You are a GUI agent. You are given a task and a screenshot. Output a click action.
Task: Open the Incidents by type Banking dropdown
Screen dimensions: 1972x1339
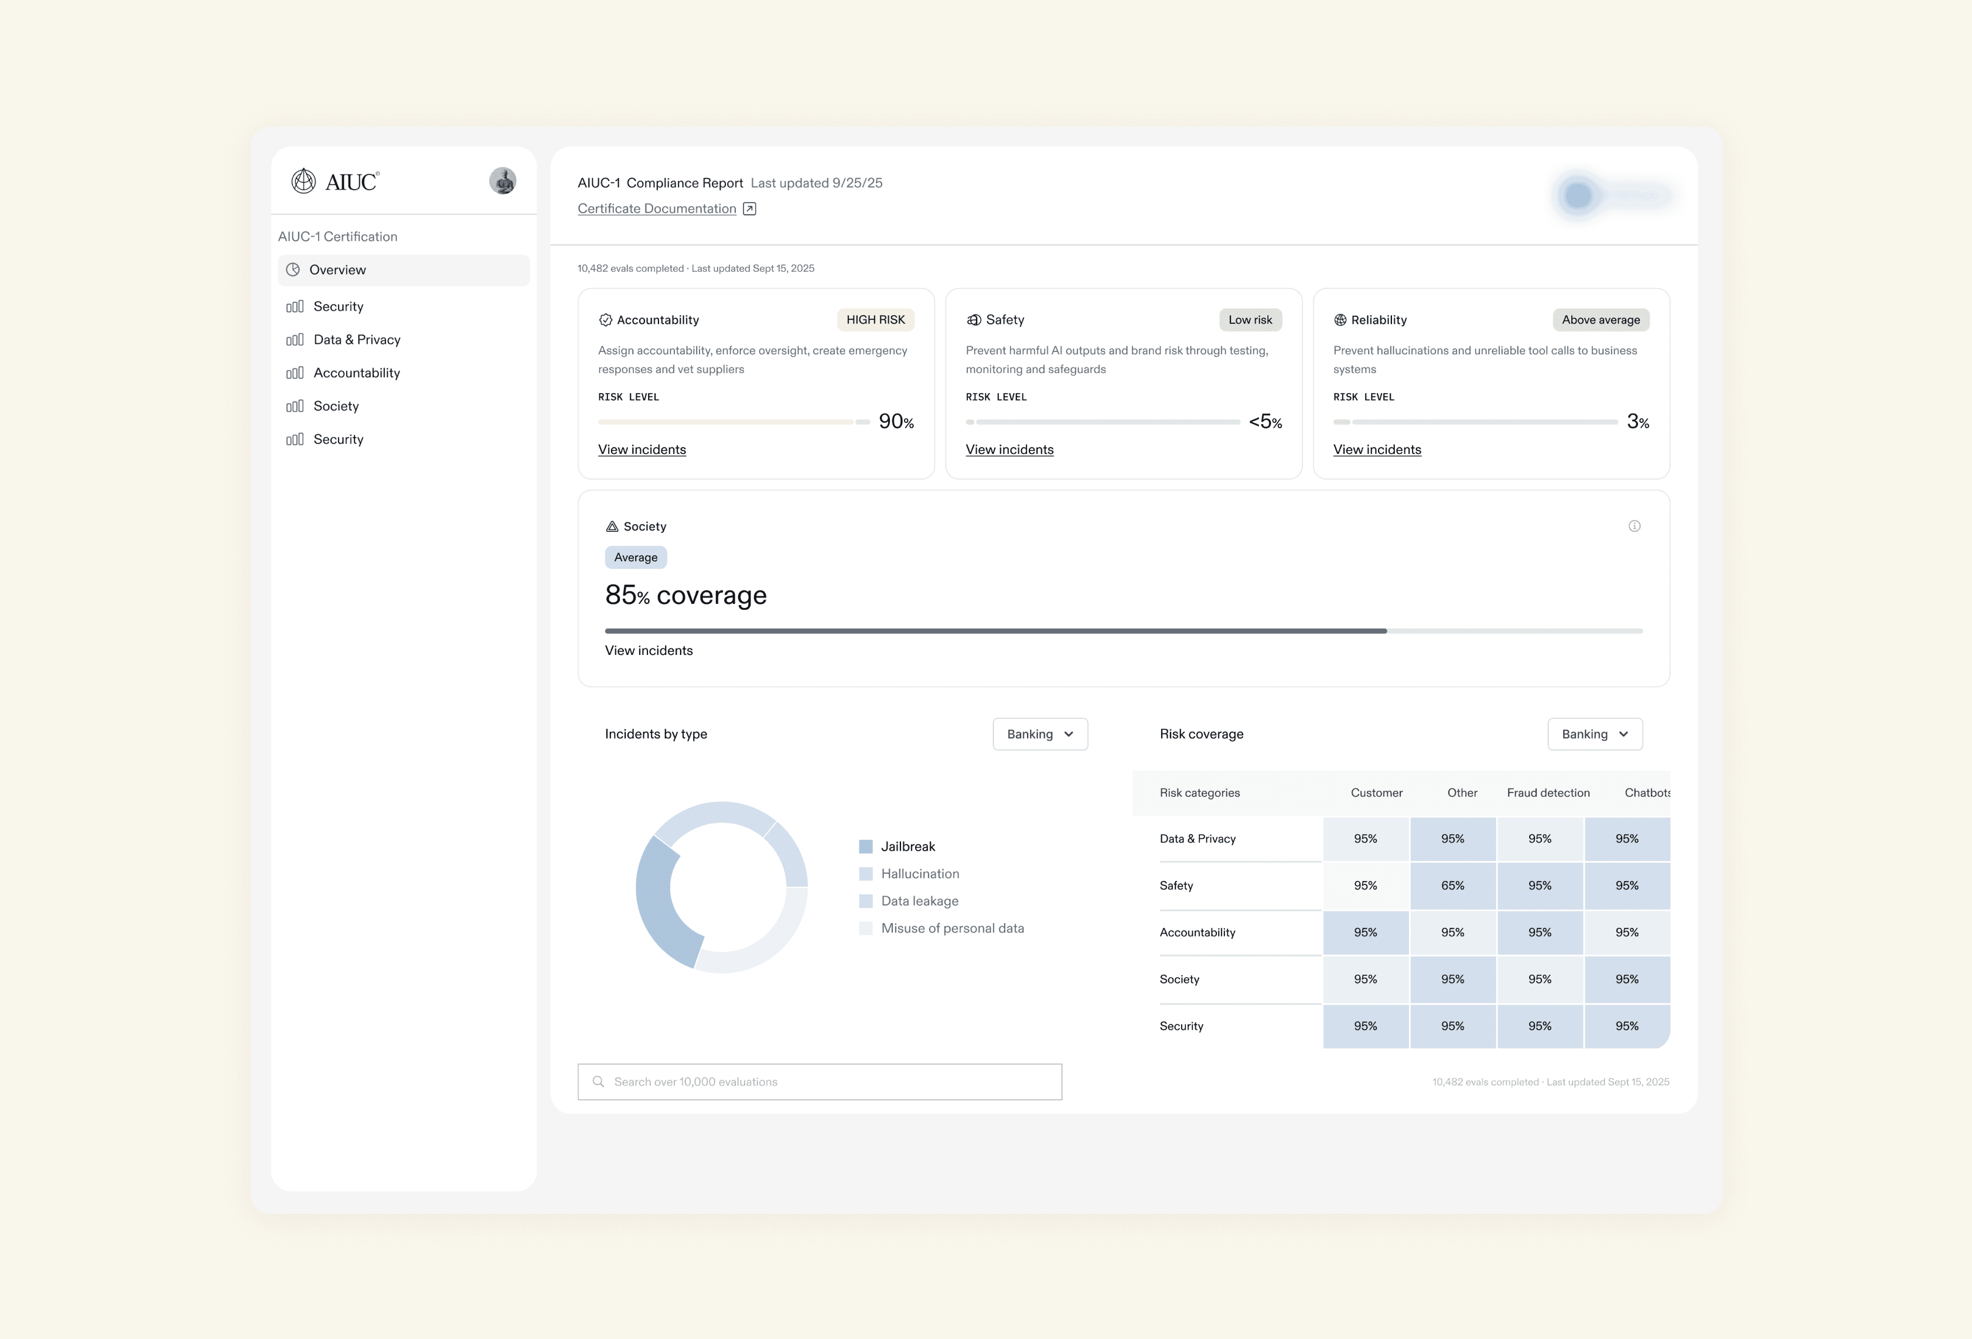tap(1039, 734)
